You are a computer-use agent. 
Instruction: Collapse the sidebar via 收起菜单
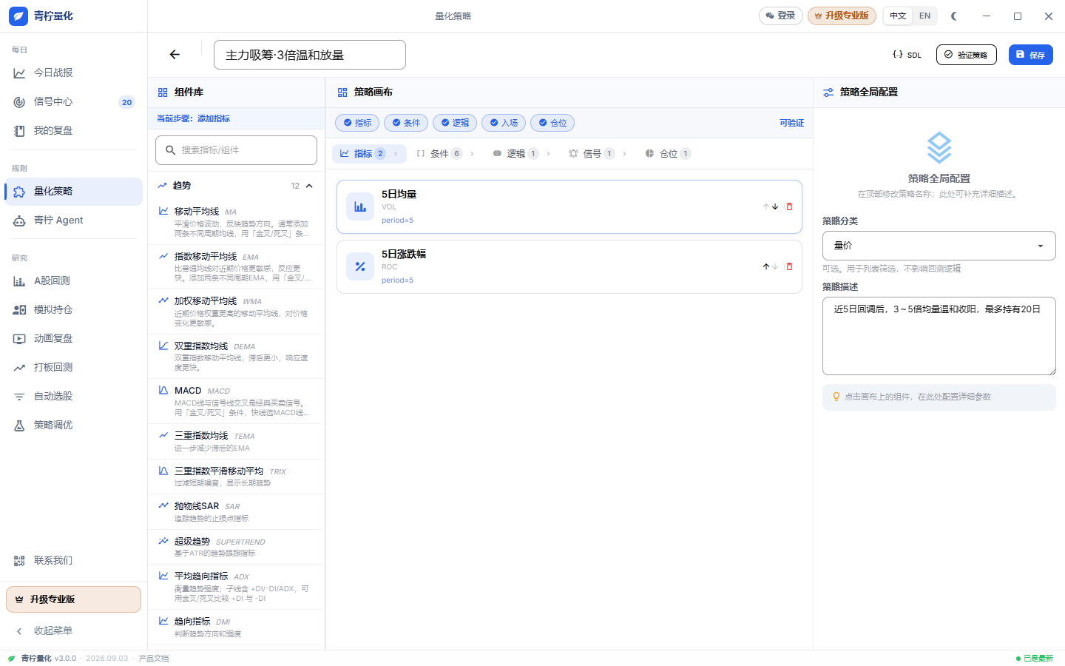coord(73,630)
